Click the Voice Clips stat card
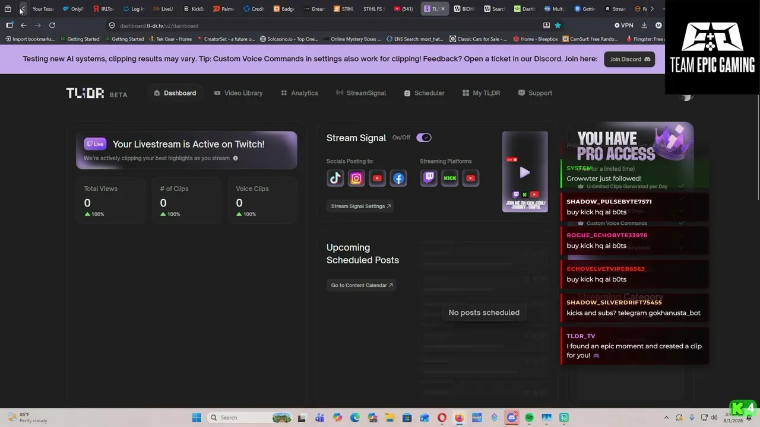The image size is (760, 427). tap(262, 201)
